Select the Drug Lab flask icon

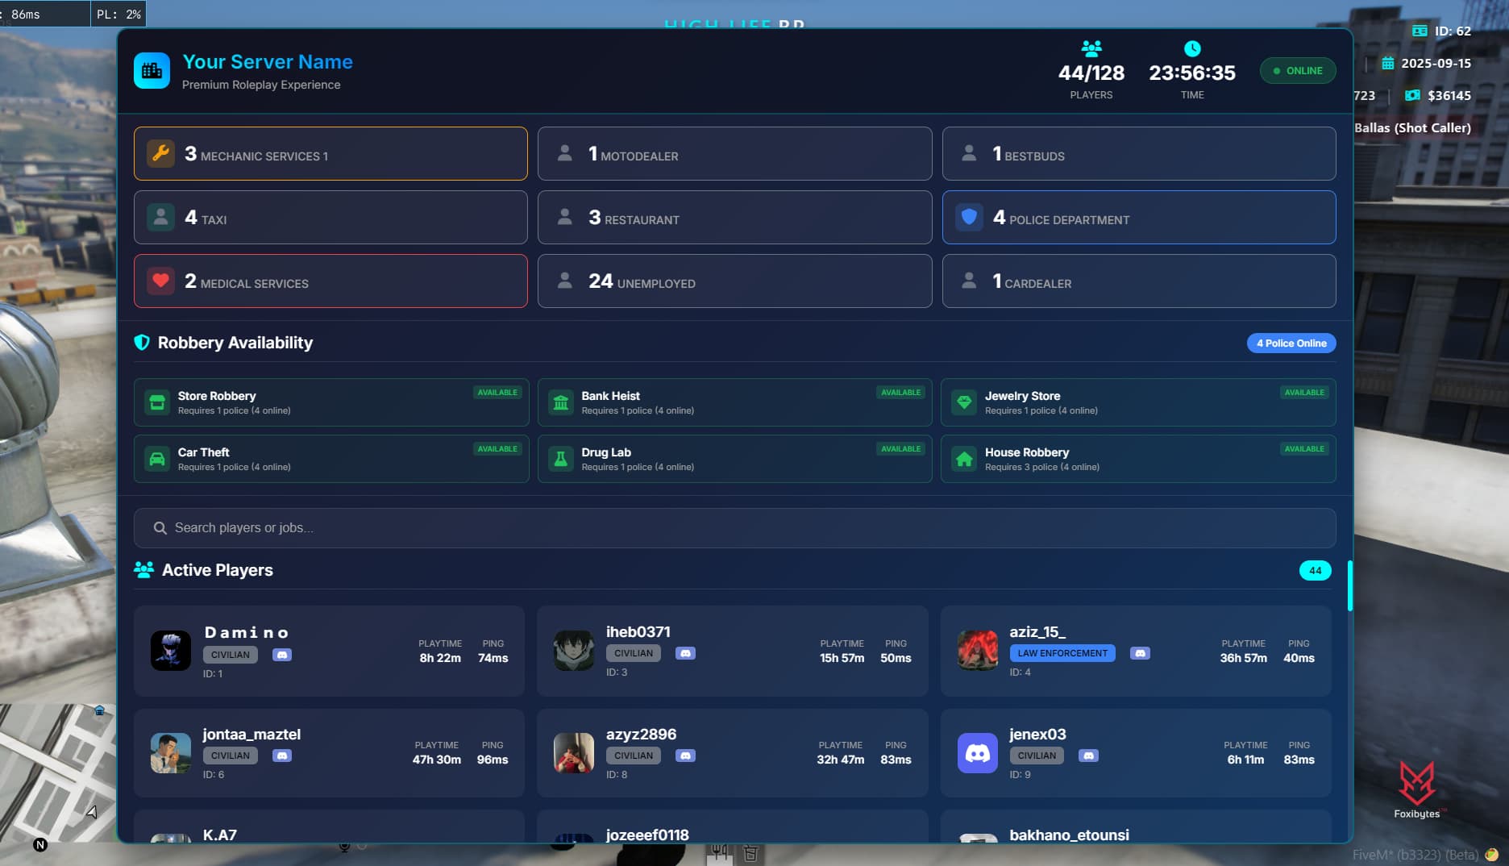561,458
